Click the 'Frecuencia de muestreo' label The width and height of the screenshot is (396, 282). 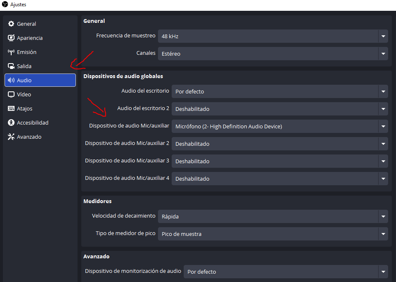click(126, 36)
